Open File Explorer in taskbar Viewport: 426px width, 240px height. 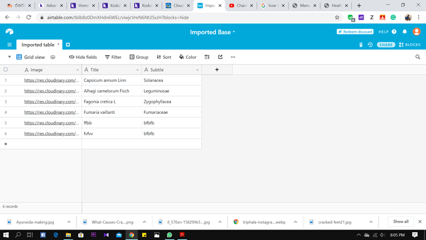click(x=68, y=235)
